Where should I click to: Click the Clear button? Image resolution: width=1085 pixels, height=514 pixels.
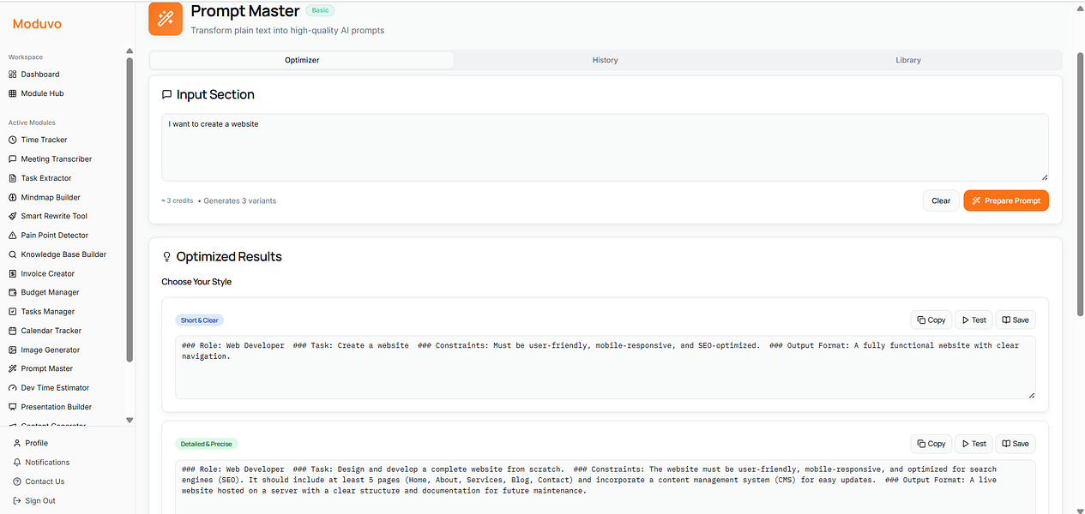941,200
